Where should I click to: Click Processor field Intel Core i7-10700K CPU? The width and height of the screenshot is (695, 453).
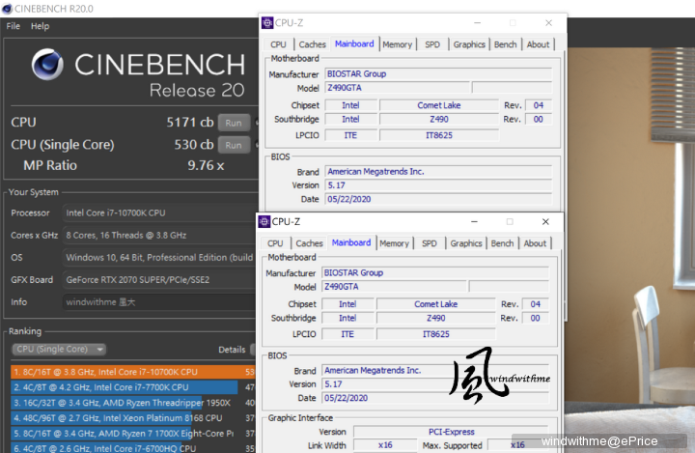click(159, 212)
